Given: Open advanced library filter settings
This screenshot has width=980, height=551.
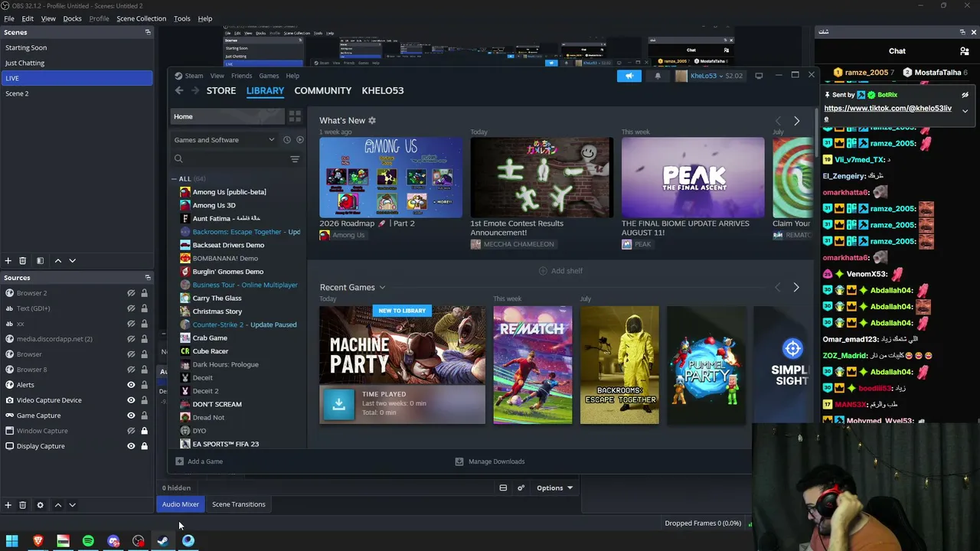Looking at the screenshot, I should [295, 159].
